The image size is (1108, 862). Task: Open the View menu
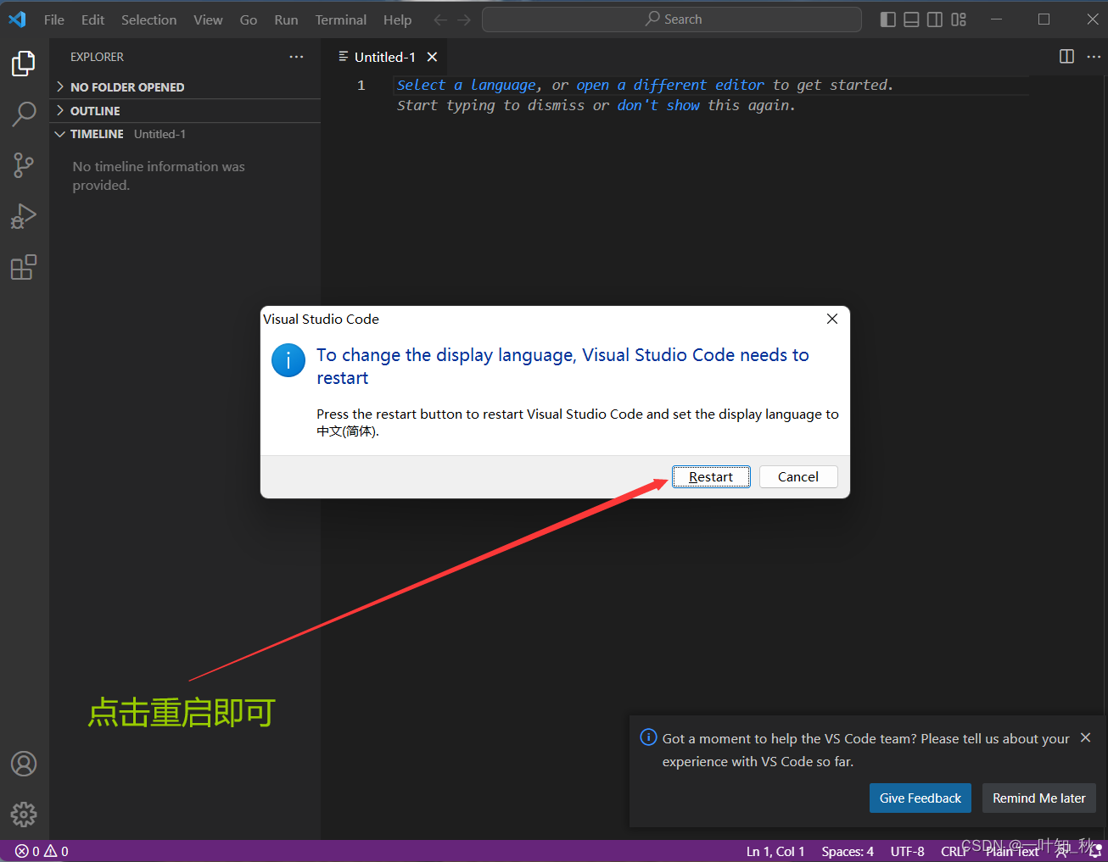point(208,19)
